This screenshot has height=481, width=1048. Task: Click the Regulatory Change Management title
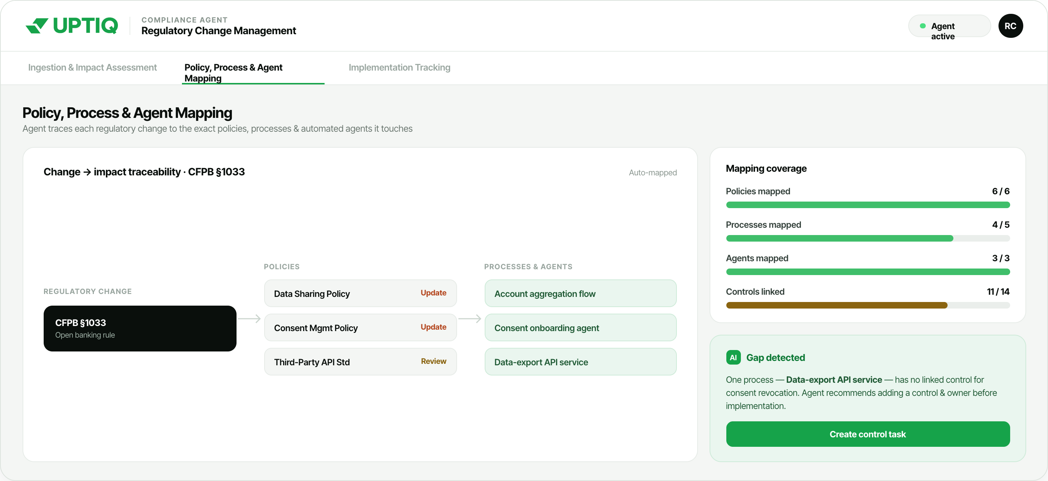218,31
